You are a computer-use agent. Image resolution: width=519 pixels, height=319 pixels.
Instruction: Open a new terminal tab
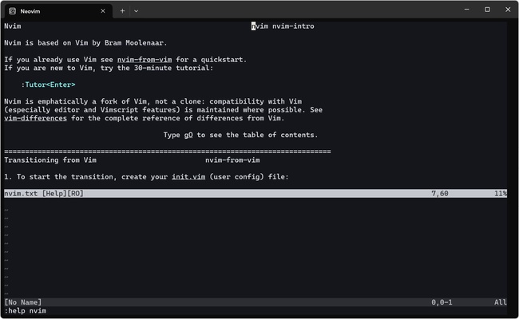[122, 11]
